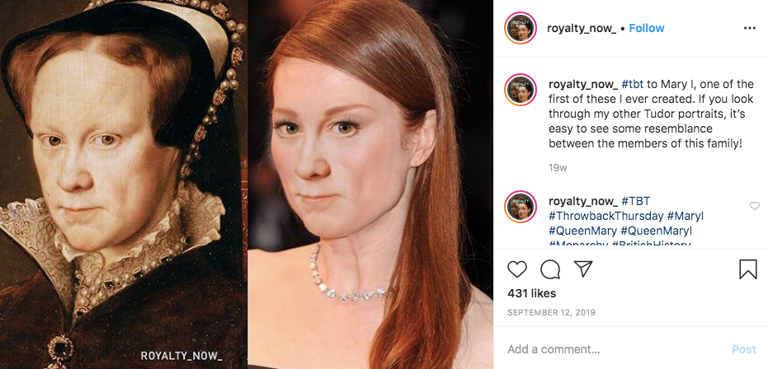Click the avatar beside the hashtag comment
Viewport: 768px width, 369px height.
521,208
